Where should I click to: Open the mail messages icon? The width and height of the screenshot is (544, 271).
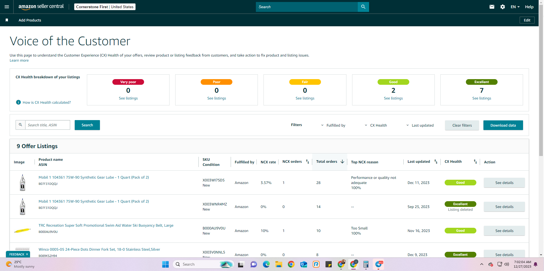click(492, 7)
